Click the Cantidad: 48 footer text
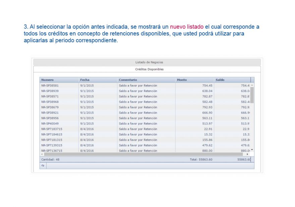This screenshot has height=207, width=295. pos(50,160)
